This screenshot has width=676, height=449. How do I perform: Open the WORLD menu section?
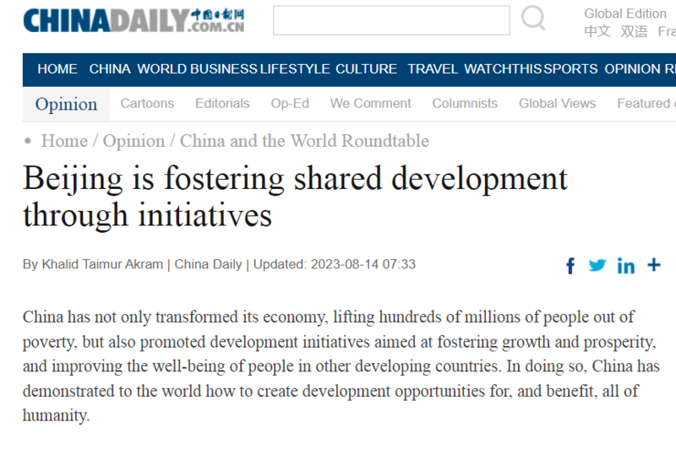pyautogui.click(x=161, y=69)
